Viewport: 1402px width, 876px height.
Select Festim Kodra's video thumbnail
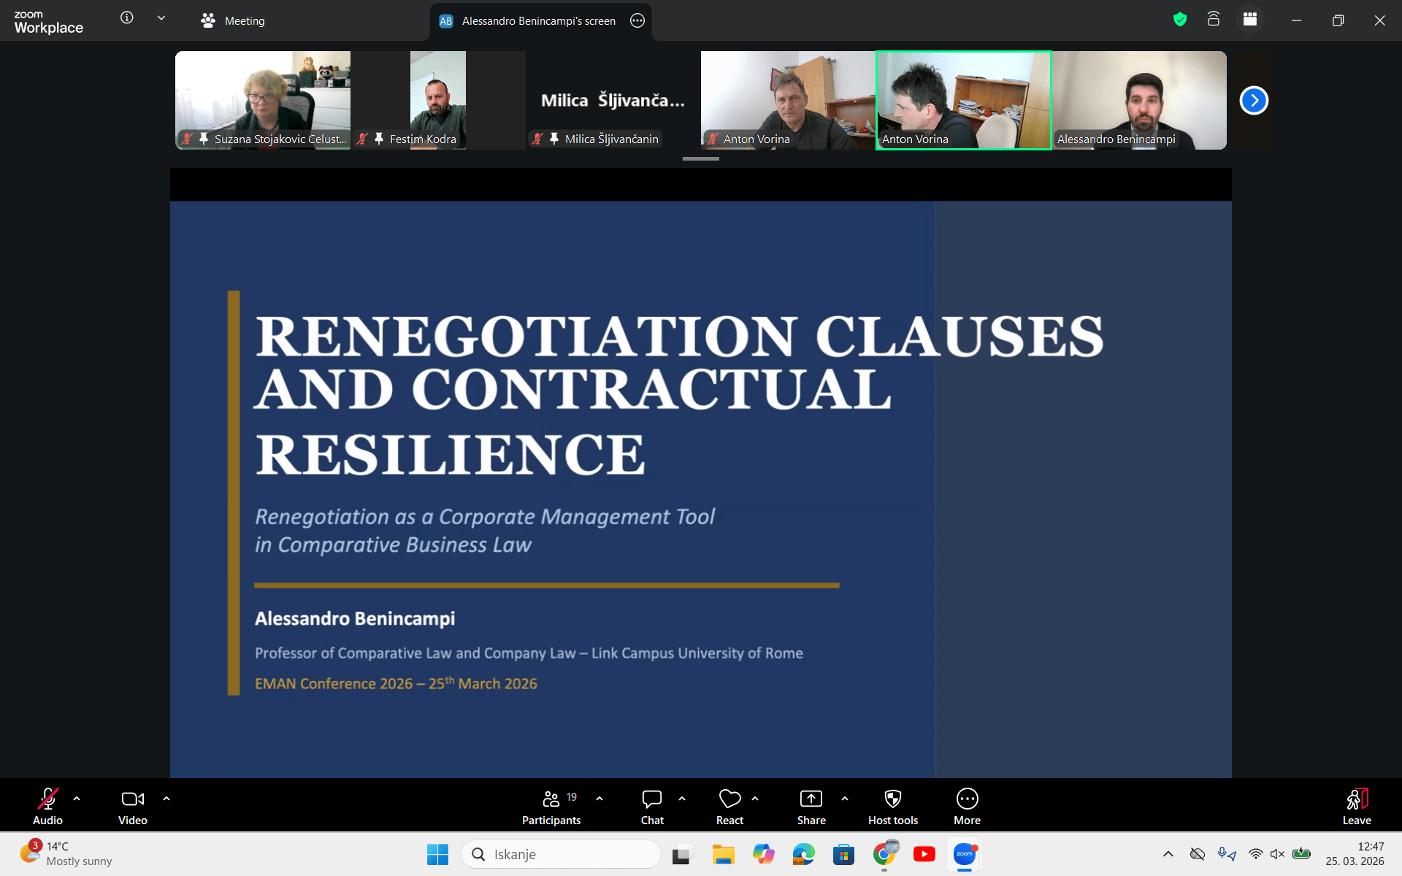coord(437,100)
